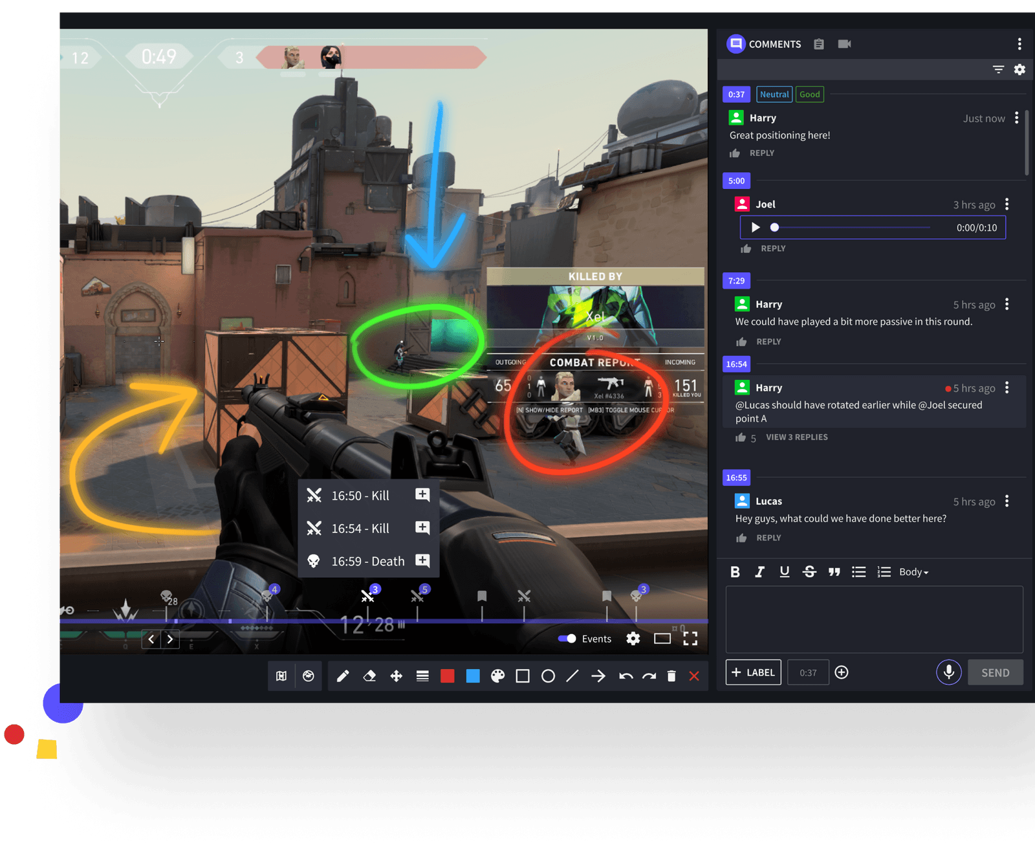
Task: Open comment filter options
Action: click(997, 69)
